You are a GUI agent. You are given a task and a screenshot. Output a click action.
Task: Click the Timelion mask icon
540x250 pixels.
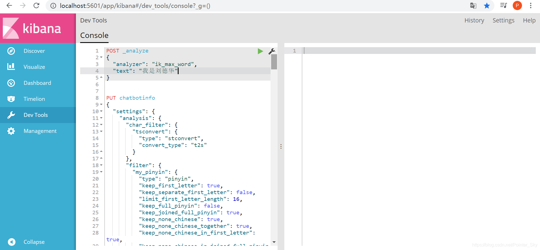pos(11,99)
